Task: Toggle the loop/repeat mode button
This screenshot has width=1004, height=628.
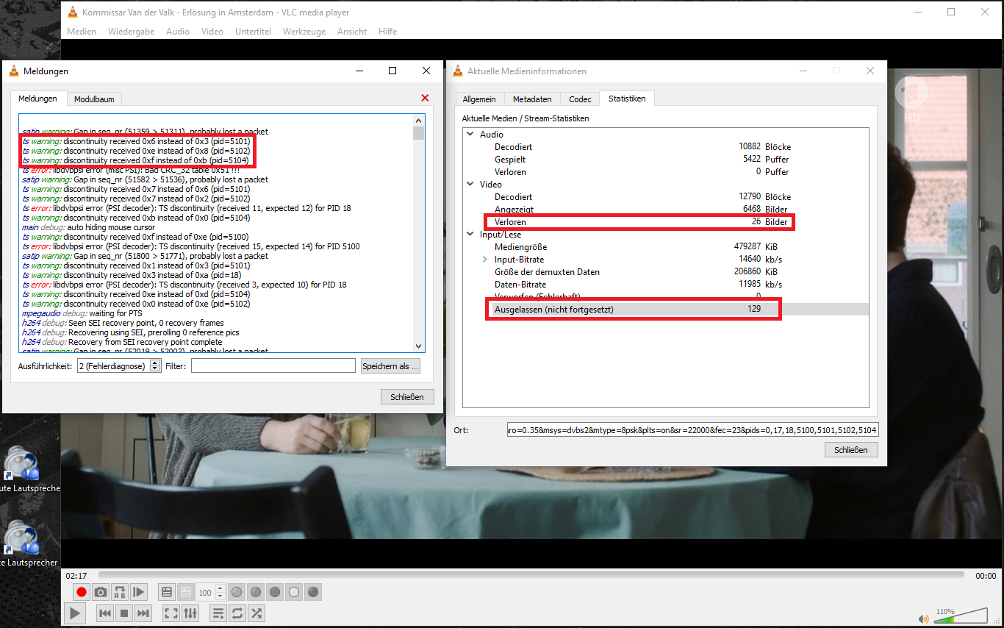Action: pos(237,613)
